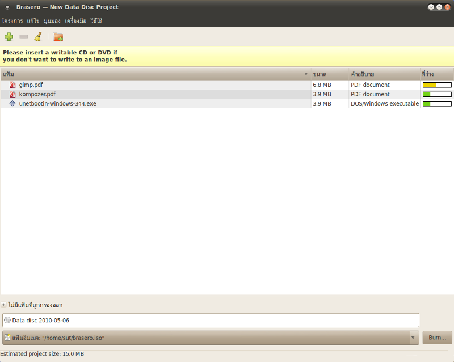
Task: Minimize the Brasero window
Action: click(431, 7)
